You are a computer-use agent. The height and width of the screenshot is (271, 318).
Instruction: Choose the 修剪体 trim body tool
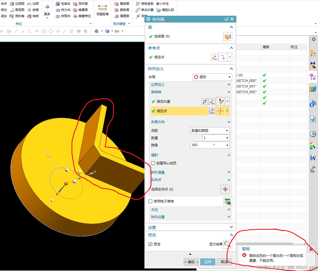(63, 16)
